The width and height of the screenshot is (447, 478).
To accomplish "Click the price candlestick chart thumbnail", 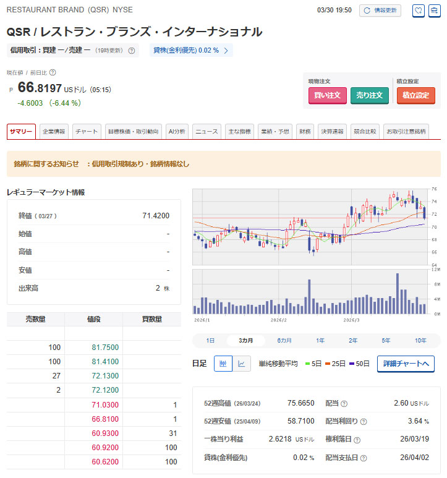I will click(x=309, y=226).
